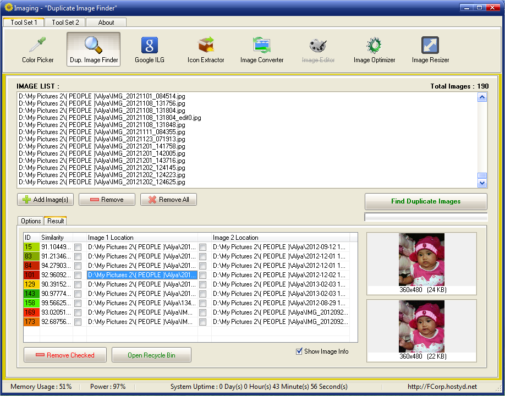505x396 pixels.
Task: Check Image 2 checkbox for ID 84
Action: coord(202,266)
